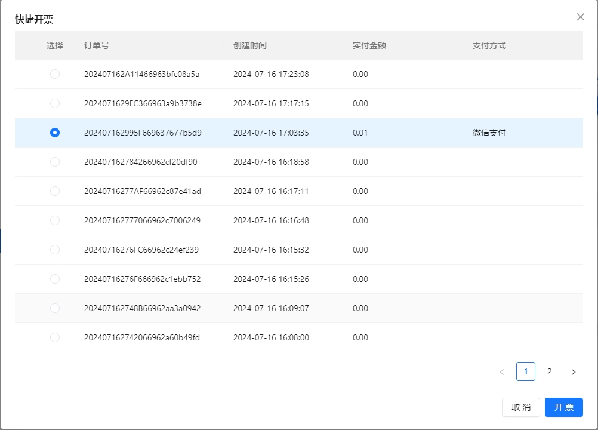Select radio for order 2024071629EC366963a9b3738e
598x430 pixels.
click(55, 103)
